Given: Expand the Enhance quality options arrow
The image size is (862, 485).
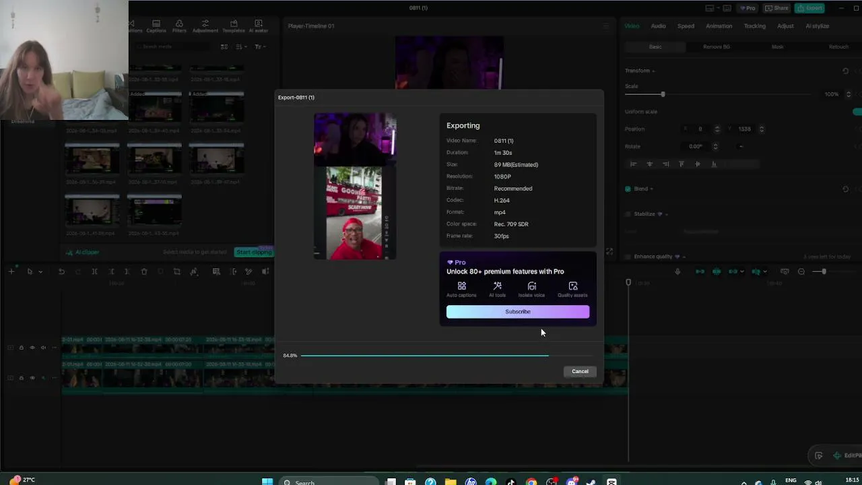Looking at the screenshot, I should (x=684, y=257).
